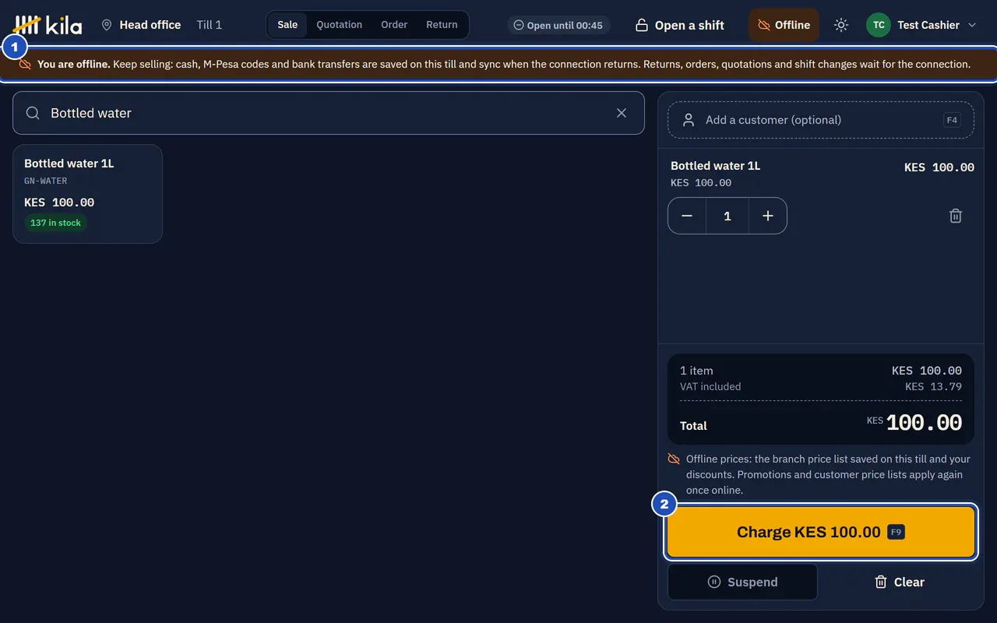Switch to Sale mode
997x623 pixels.
pos(287,25)
